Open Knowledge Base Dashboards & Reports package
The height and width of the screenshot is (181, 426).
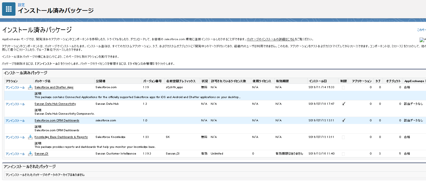point(61,137)
